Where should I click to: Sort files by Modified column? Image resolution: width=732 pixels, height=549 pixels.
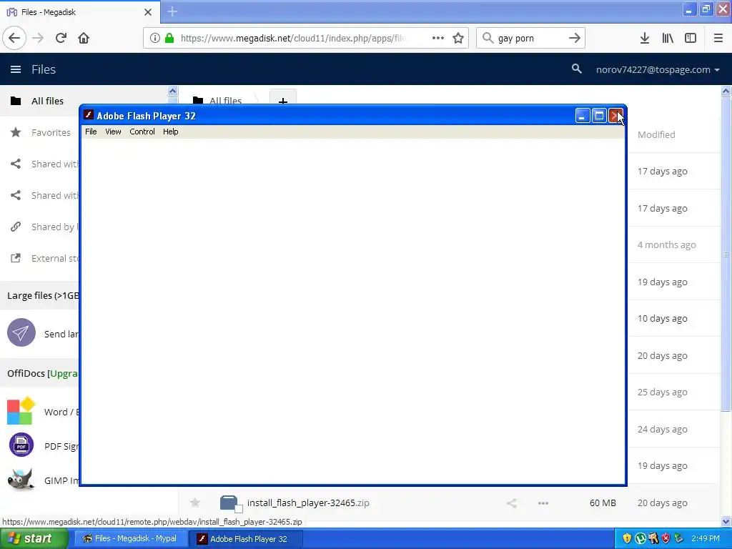pyautogui.click(x=656, y=134)
